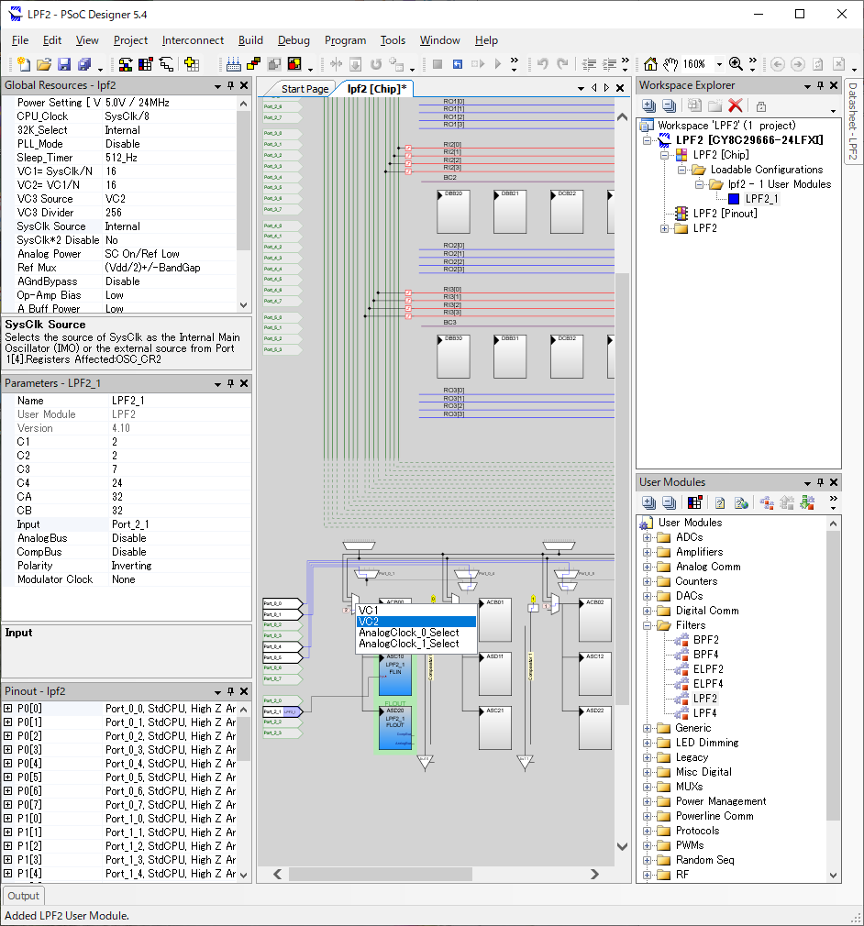The height and width of the screenshot is (926, 864).
Task: Click the yellow plus grid toolbar icon
Action: [x=192, y=64]
